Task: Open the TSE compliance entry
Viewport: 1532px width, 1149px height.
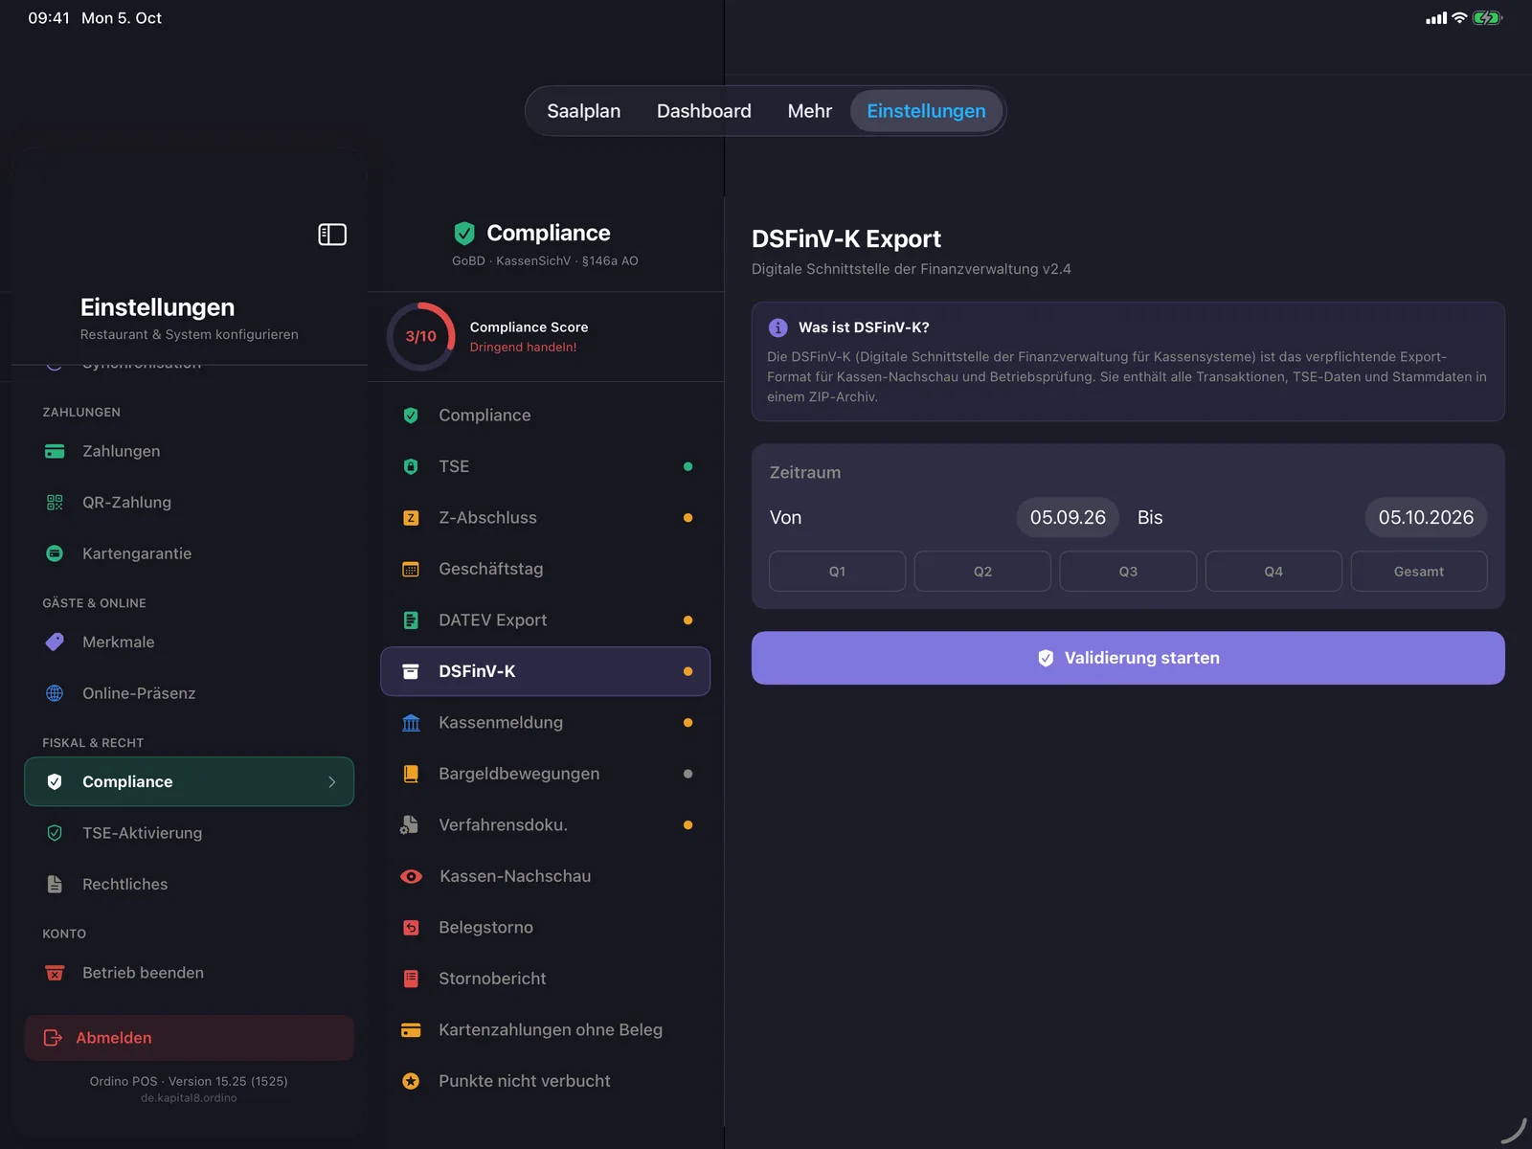Action: 546,467
